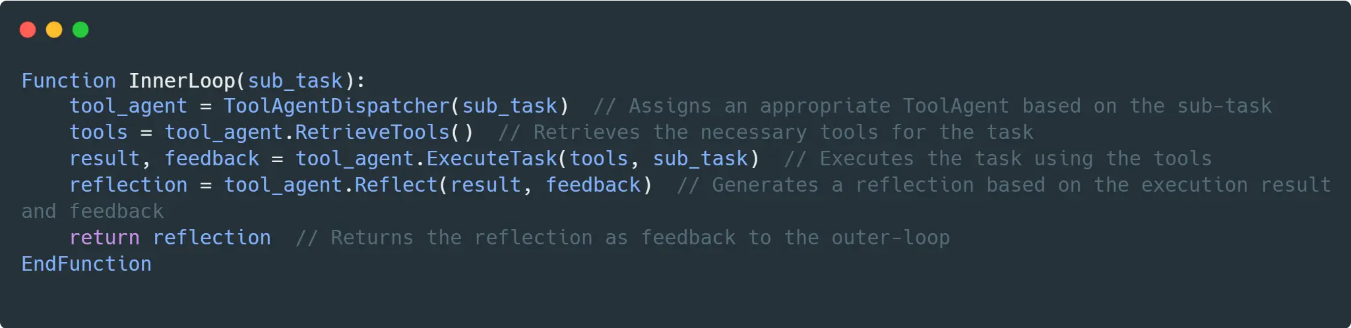Viewport: 1351px width, 328px height.
Task: Click the comment about executing the task
Action: pos(998,158)
